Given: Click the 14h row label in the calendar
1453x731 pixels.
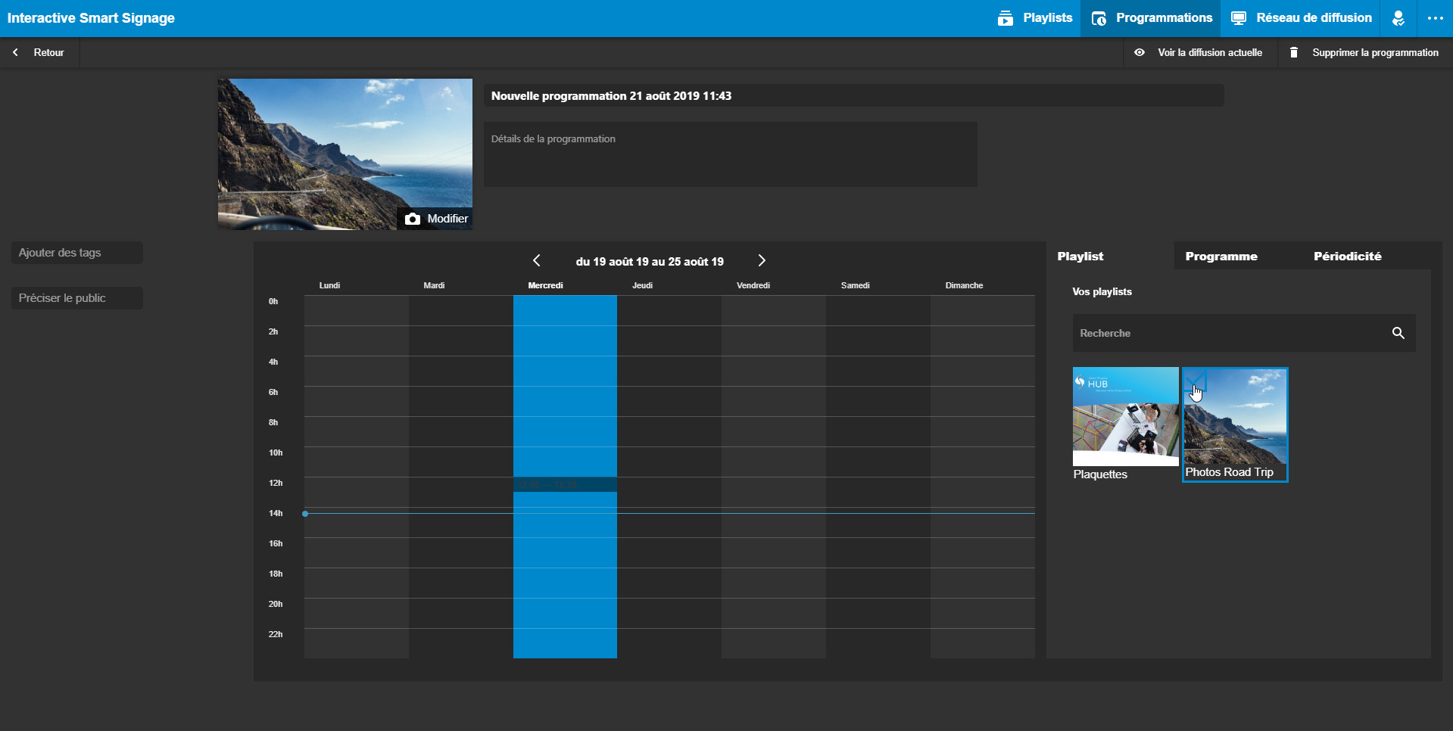Looking at the screenshot, I should (x=276, y=513).
